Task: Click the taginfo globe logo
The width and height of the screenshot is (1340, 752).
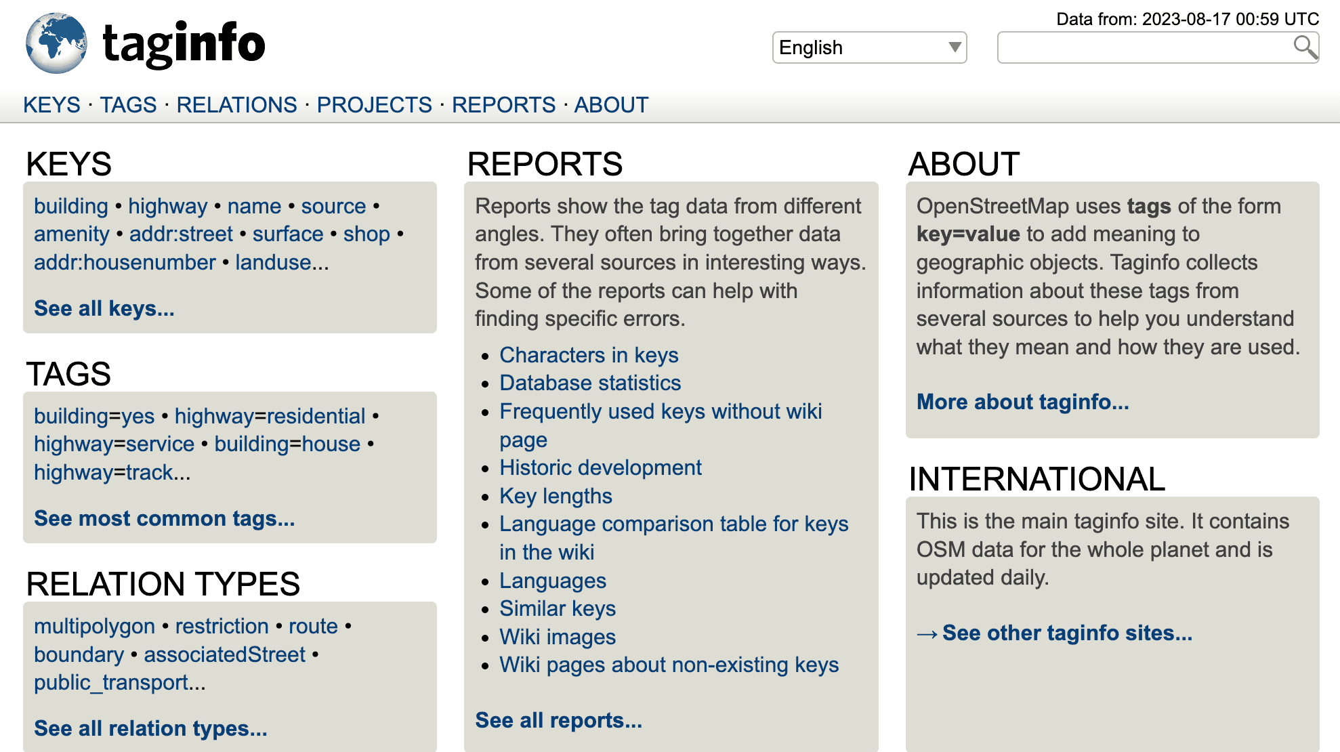Action: [56, 43]
